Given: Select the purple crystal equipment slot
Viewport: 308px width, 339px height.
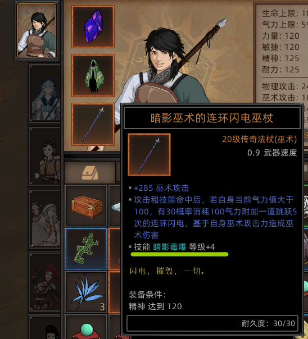Looking at the screenshot, I should tap(93, 26).
